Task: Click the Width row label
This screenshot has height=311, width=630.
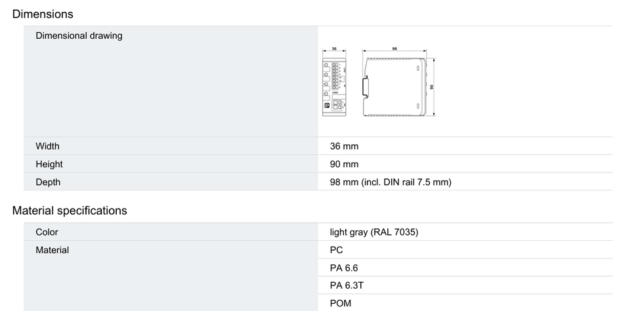Action: 47,146
